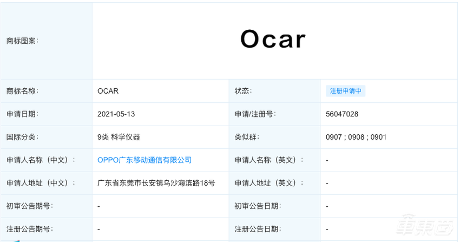Select the registration number 56047028

coord(342,114)
